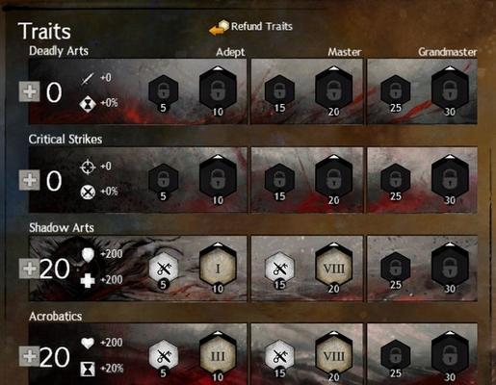Viewport: 496px width, 385px height.
Task: Click locked Critical Strikes 5-point minor slot
Action: pos(164,182)
